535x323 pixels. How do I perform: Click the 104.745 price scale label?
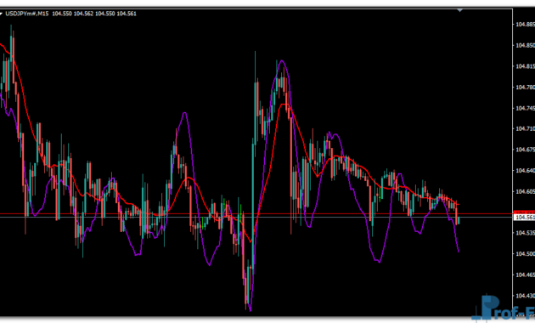(x=525, y=108)
